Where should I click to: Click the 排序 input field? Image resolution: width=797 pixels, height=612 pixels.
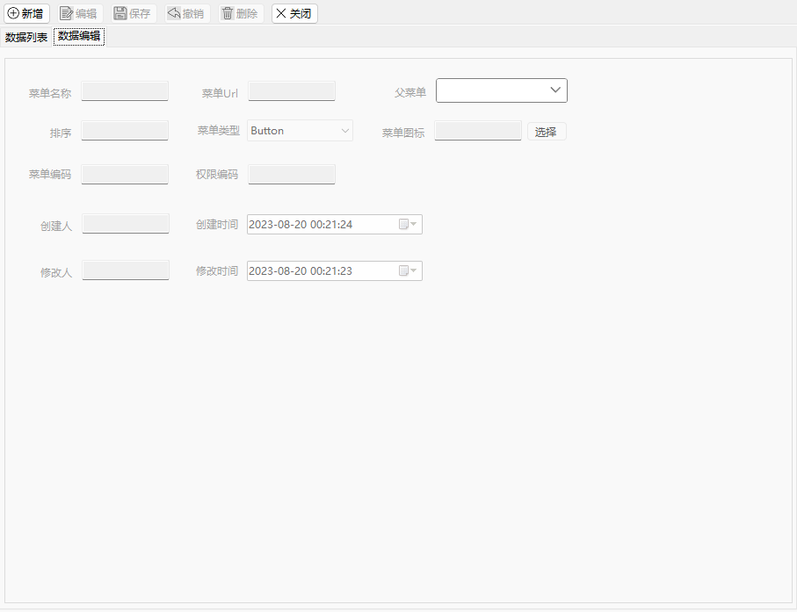pos(125,131)
